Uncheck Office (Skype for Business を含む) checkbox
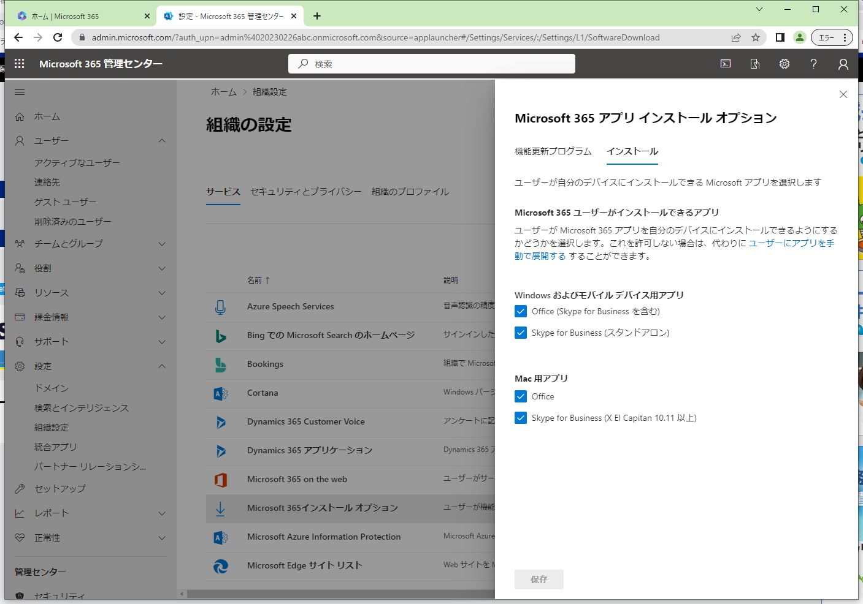Viewport: 863px width, 604px height. pos(521,311)
